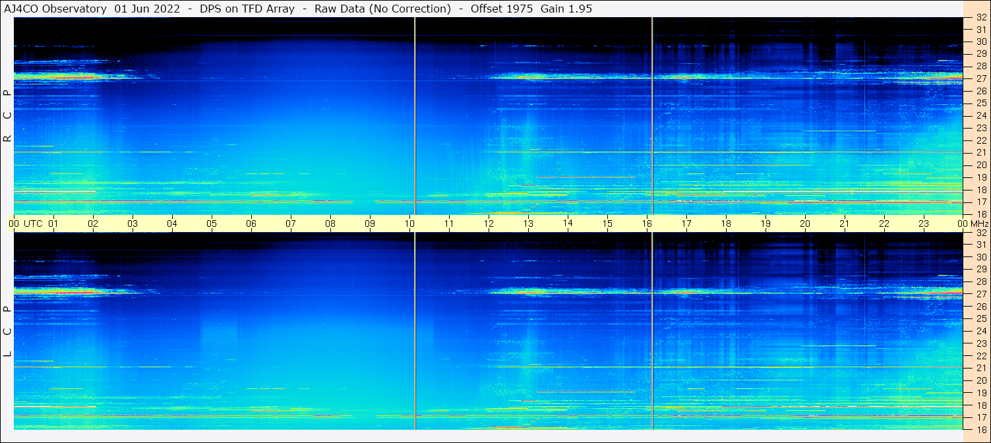Click the 19 MHz tick of LCP scale
Screen dimensions: 991x443
[980, 393]
